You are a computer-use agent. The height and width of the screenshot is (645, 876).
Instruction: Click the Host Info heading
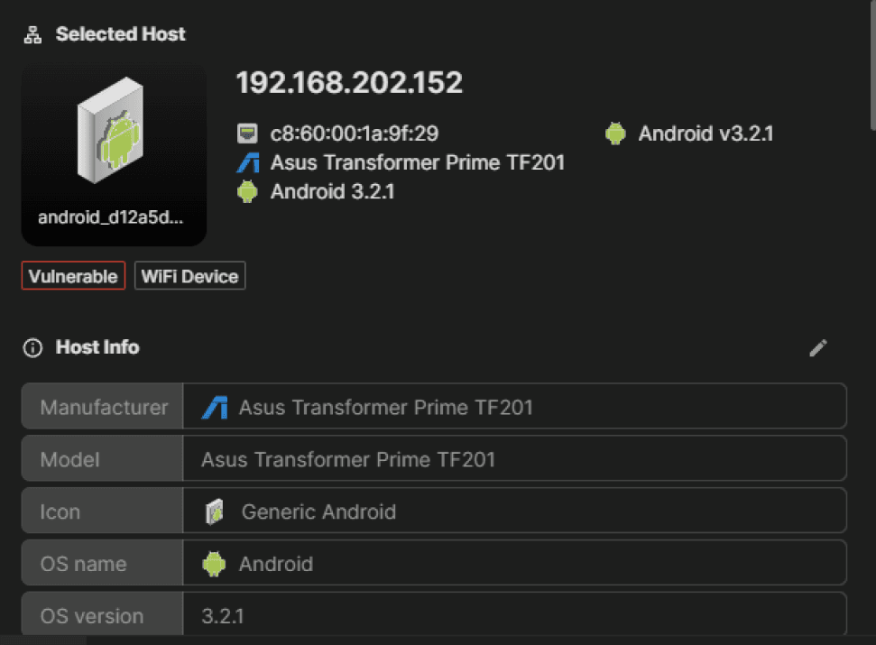[97, 347]
